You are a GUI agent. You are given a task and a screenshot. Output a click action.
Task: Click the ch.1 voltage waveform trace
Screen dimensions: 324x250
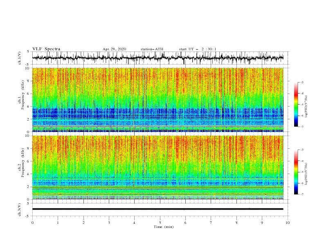(x=157, y=58)
